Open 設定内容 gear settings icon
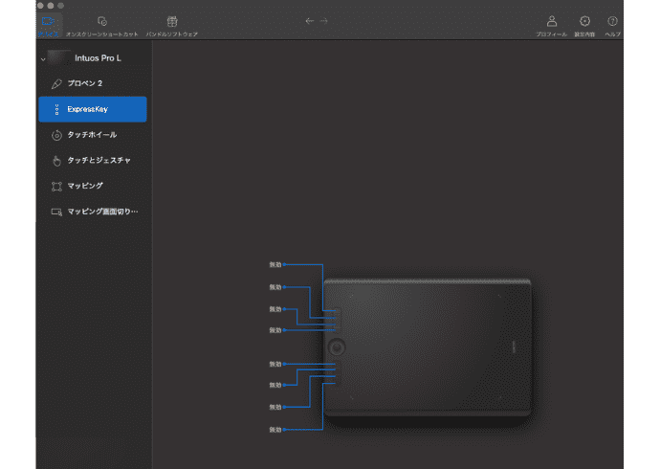This screenshot has height=469, width=660. [x=584, y=23]
